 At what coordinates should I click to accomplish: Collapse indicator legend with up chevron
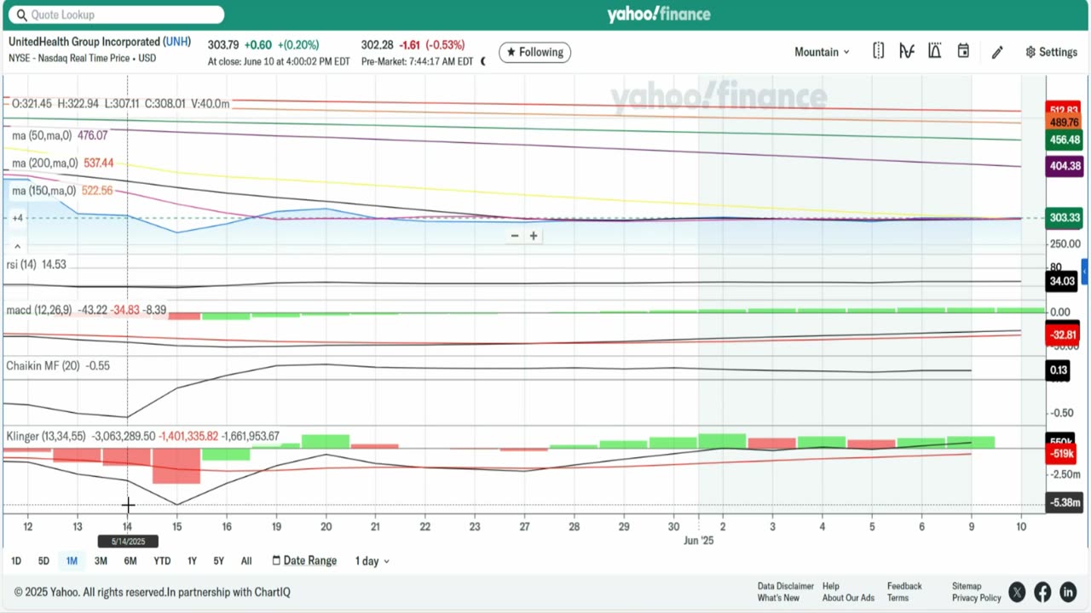pos(17,246)
